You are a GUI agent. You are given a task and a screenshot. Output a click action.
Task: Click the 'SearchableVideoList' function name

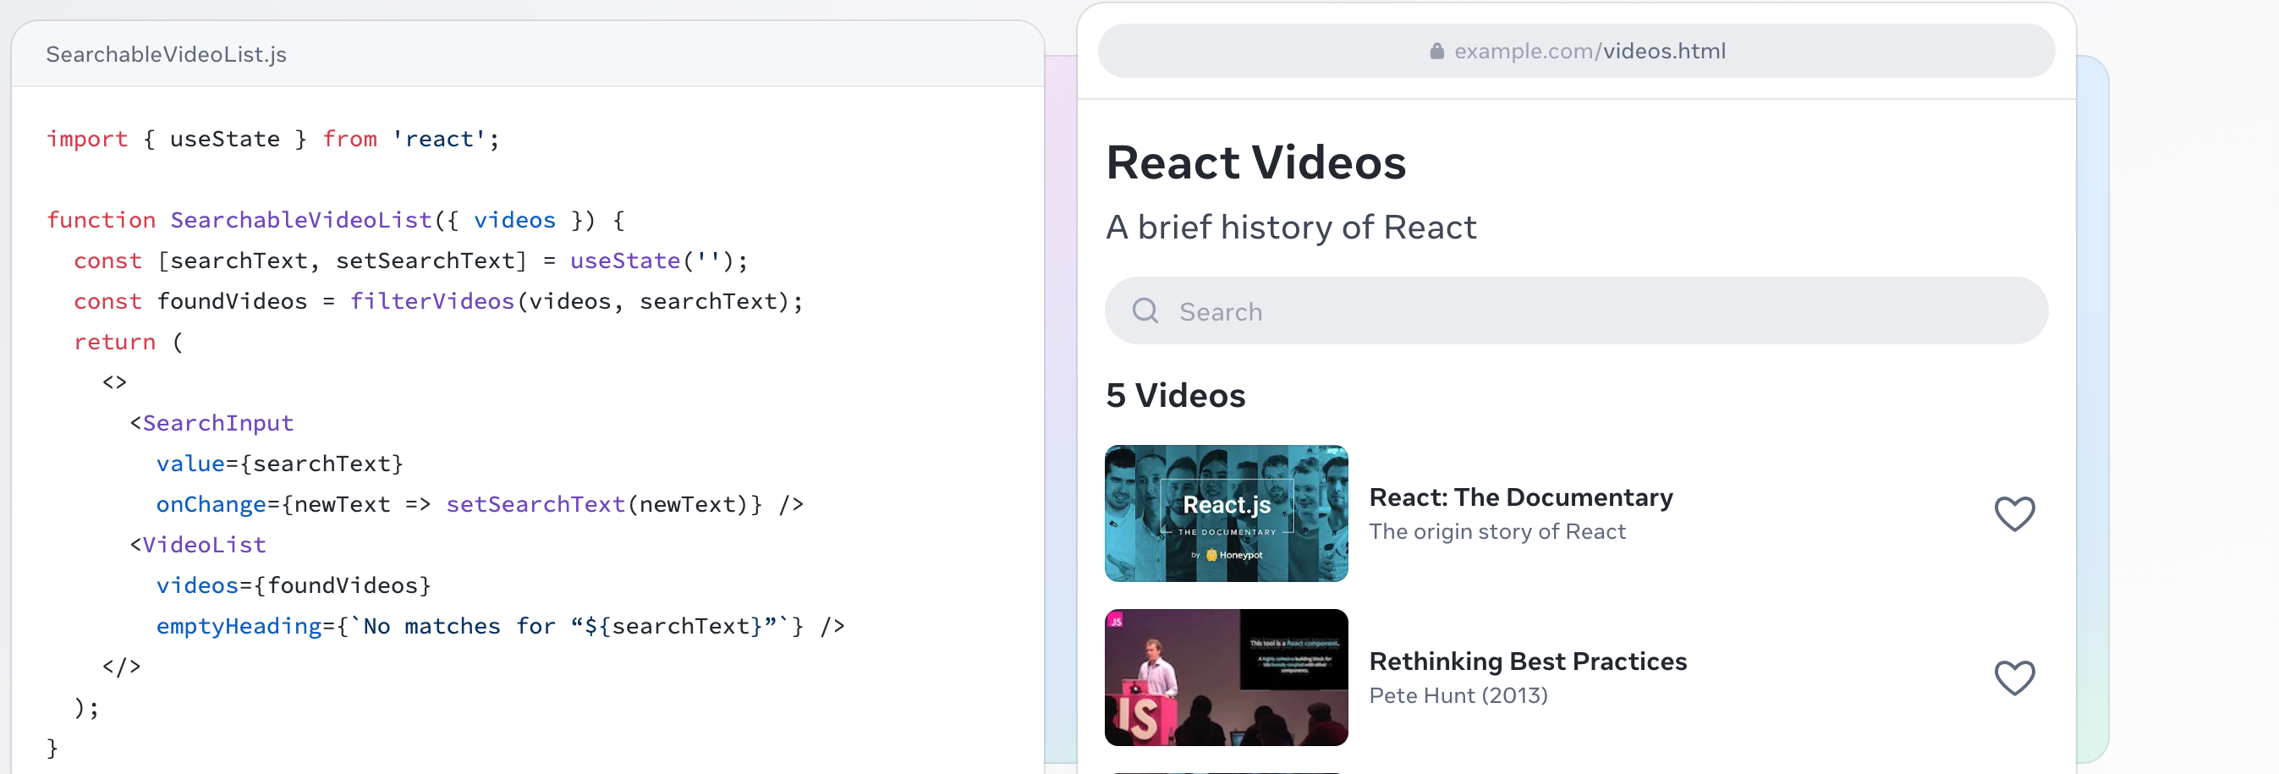coord(301,220)
